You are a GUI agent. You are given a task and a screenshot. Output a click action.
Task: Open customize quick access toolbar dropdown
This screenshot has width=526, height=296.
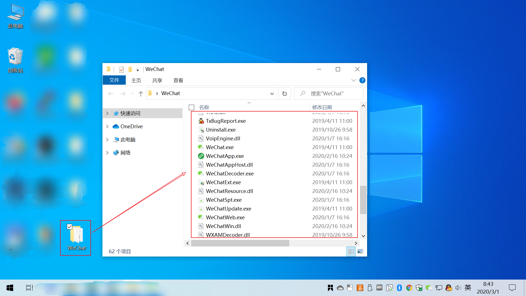[138, 70]
